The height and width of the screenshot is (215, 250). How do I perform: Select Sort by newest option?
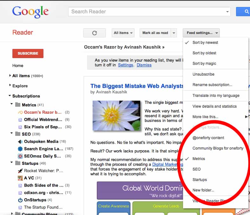coord(216,43)
